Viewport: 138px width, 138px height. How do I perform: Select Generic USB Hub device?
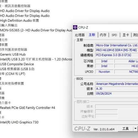13,54
